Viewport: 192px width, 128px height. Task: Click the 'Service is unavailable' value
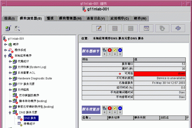point(171,78)
